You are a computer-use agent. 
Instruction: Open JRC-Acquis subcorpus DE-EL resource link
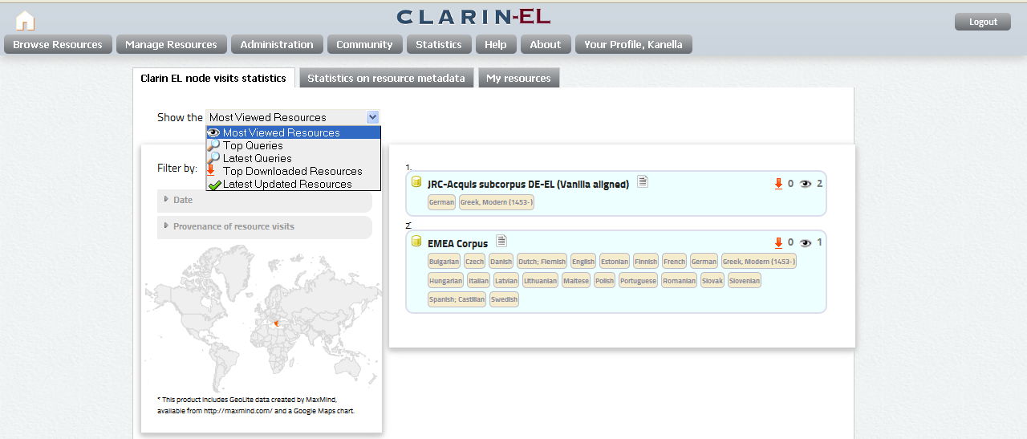(528, 185)
